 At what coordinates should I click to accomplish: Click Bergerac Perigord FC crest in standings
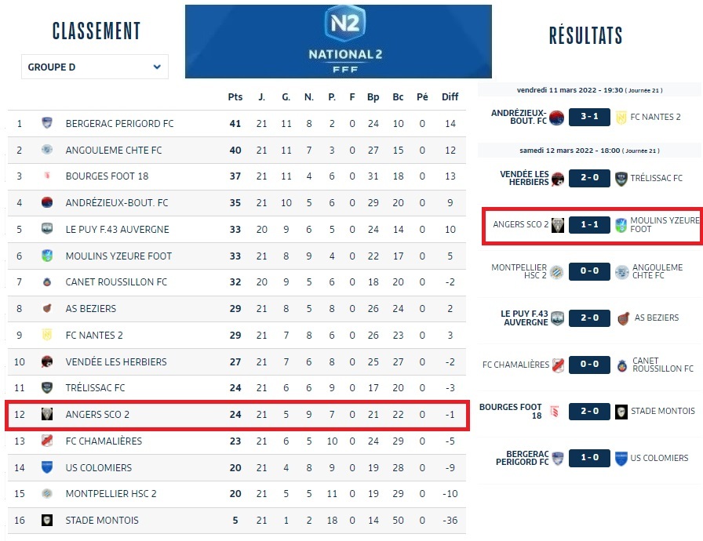point(47,124)
